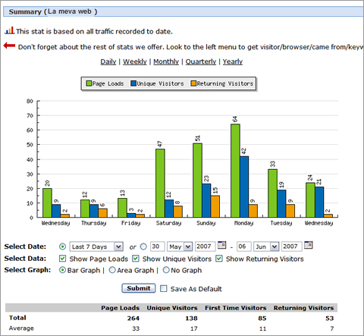Screen dimensions: 364x336
Task: Click the bar chart stats icon
Action: coord(9,31)
